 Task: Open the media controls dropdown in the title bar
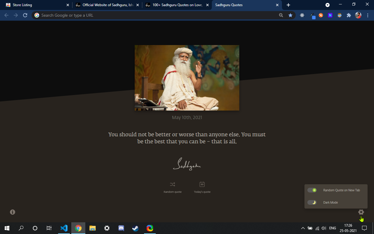(x=327, y=5)
